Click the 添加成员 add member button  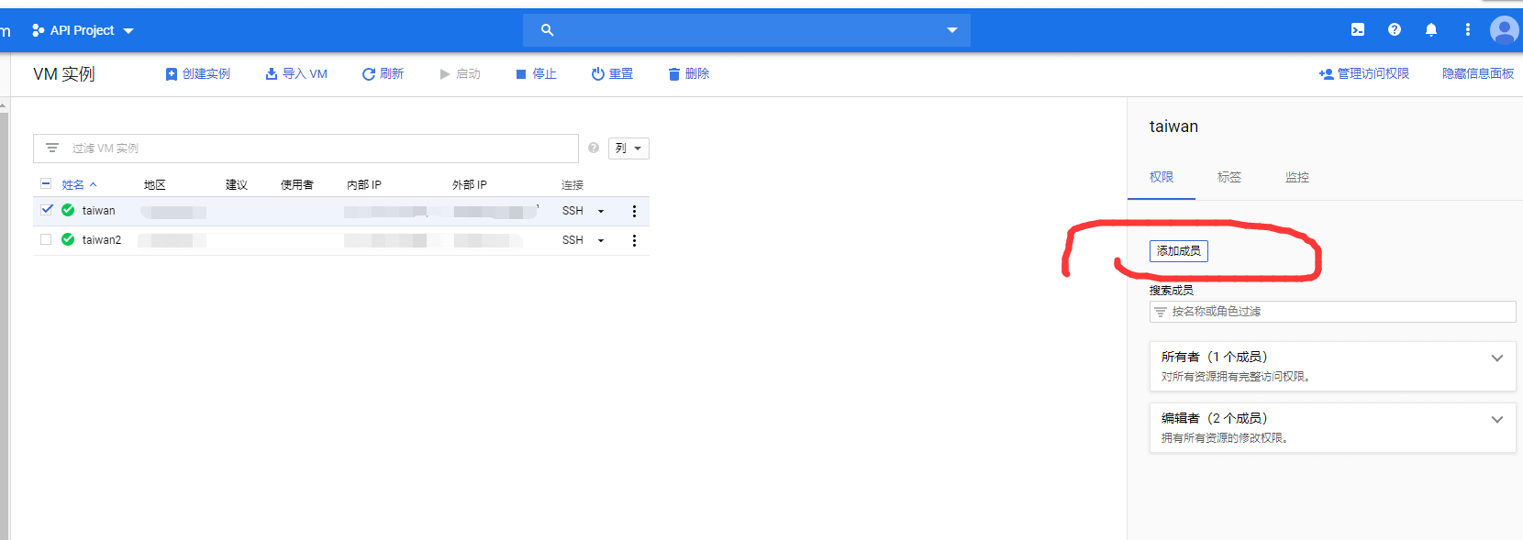1178,251
